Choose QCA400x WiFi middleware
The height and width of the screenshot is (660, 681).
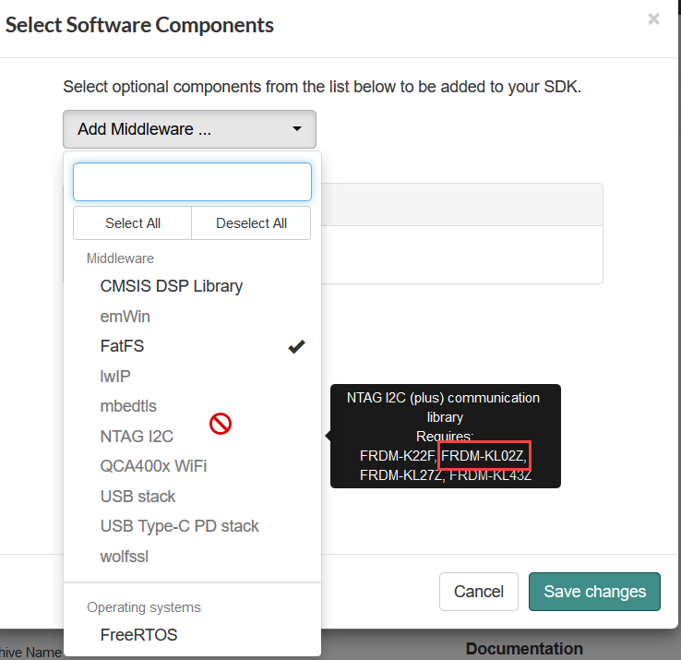pyautogui.click(x=153, y=466)
